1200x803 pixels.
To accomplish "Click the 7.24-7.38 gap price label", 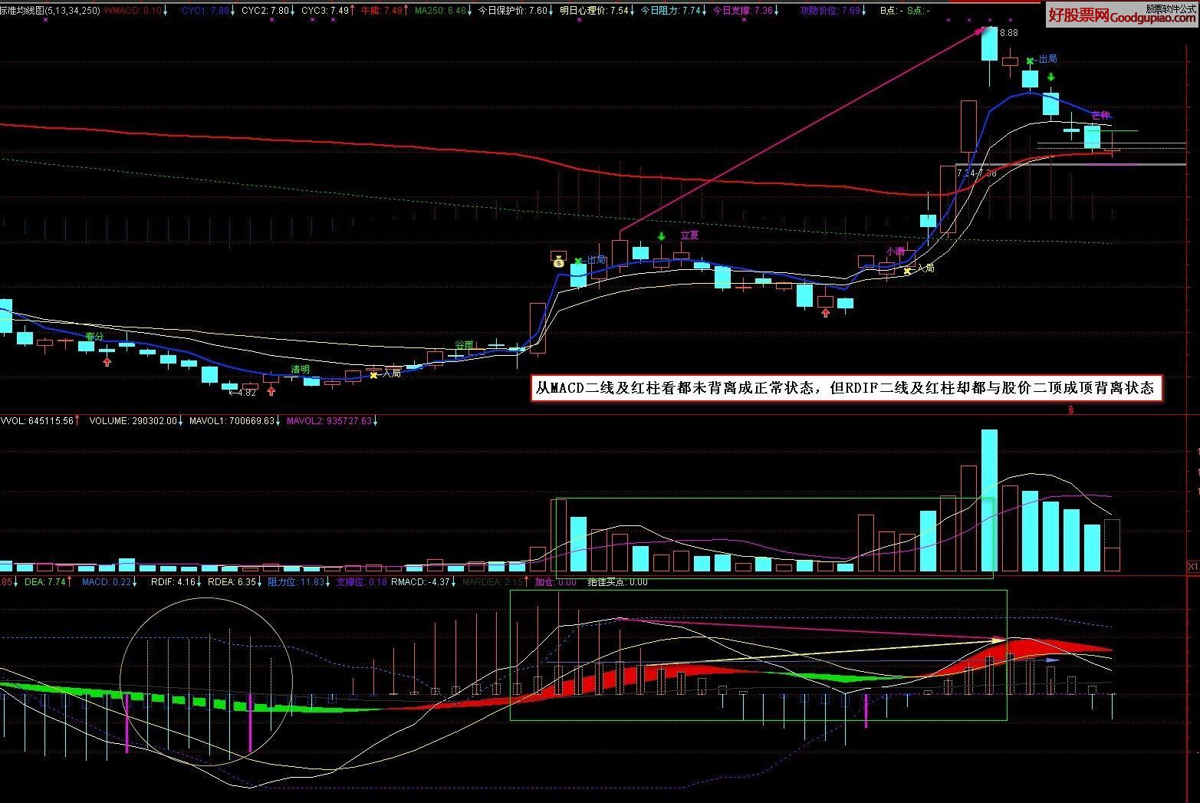I will [x=977, y=173].
